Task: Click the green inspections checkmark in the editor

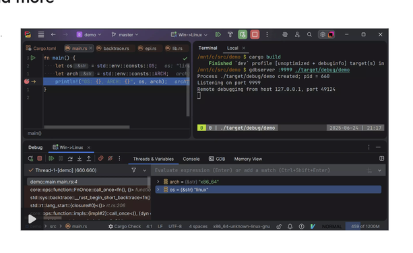Action: (185, 59)
